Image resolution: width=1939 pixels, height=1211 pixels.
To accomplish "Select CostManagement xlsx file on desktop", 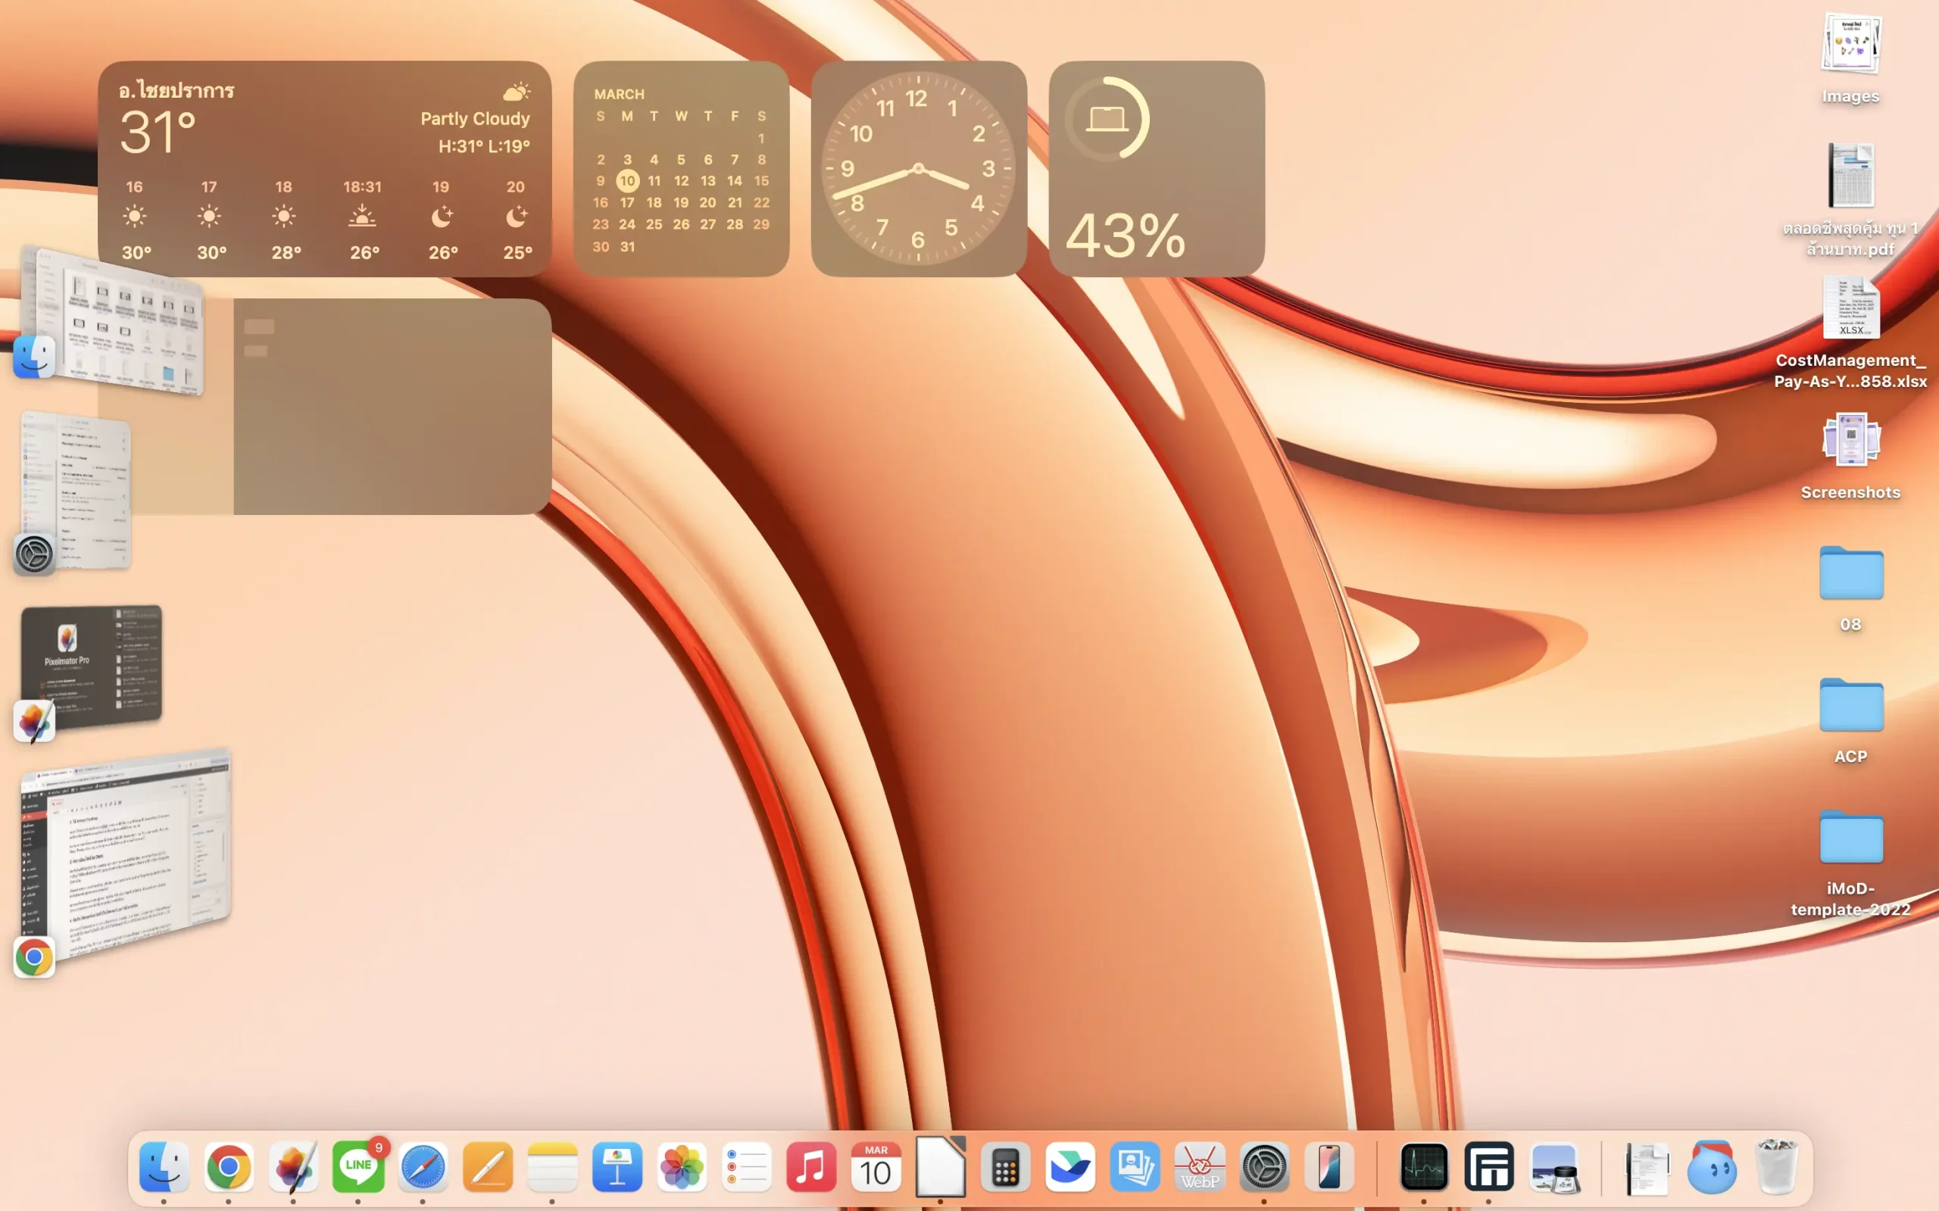I will (x=1850, y=309).
